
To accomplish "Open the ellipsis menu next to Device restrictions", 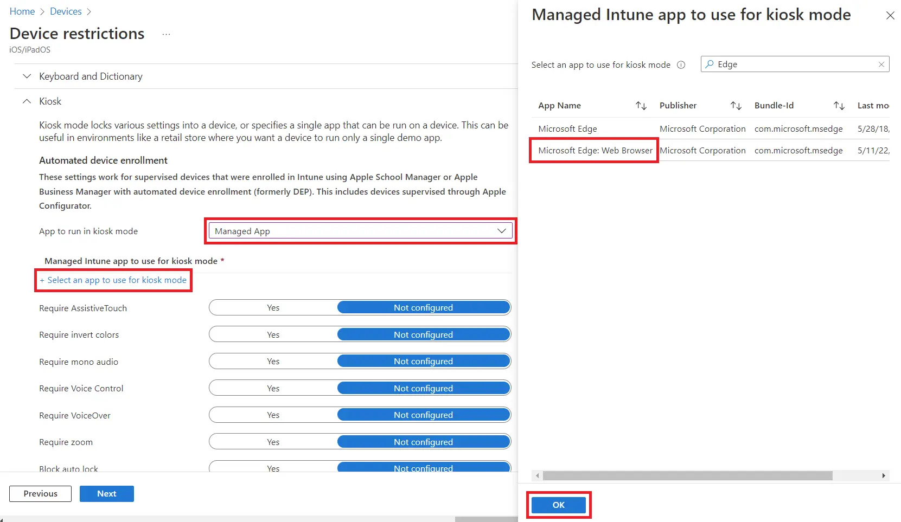I will tap(166, 34).
